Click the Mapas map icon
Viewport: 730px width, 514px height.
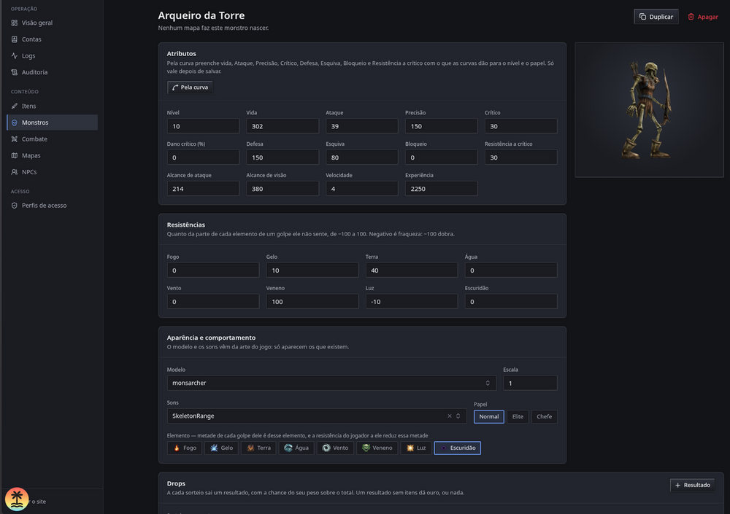[x=15, y=155]
